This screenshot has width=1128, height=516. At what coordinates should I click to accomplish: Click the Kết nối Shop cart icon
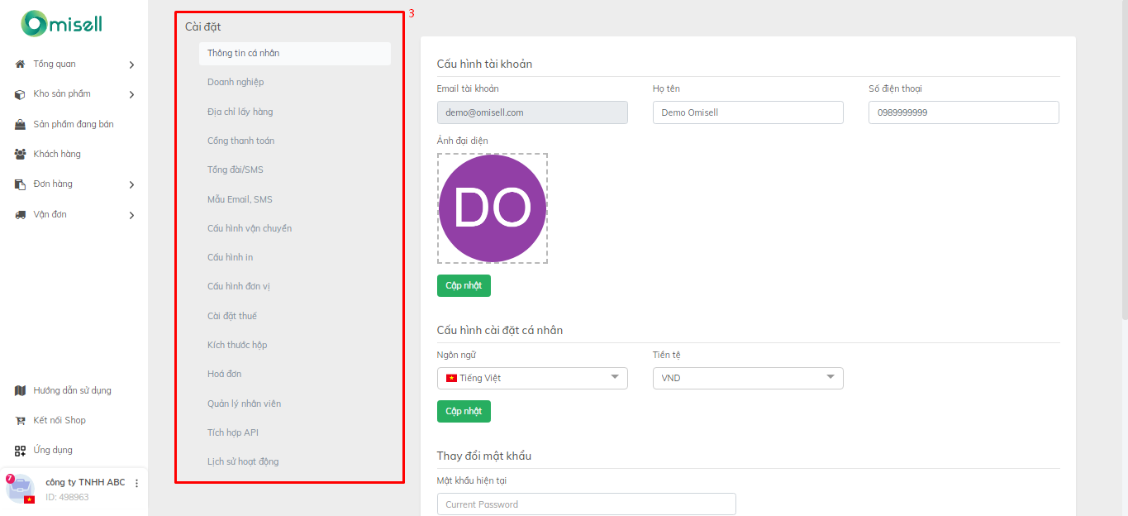[x=20, y=420]
